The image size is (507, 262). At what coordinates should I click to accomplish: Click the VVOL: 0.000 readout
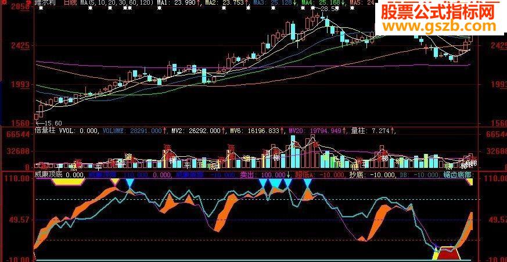78,131
